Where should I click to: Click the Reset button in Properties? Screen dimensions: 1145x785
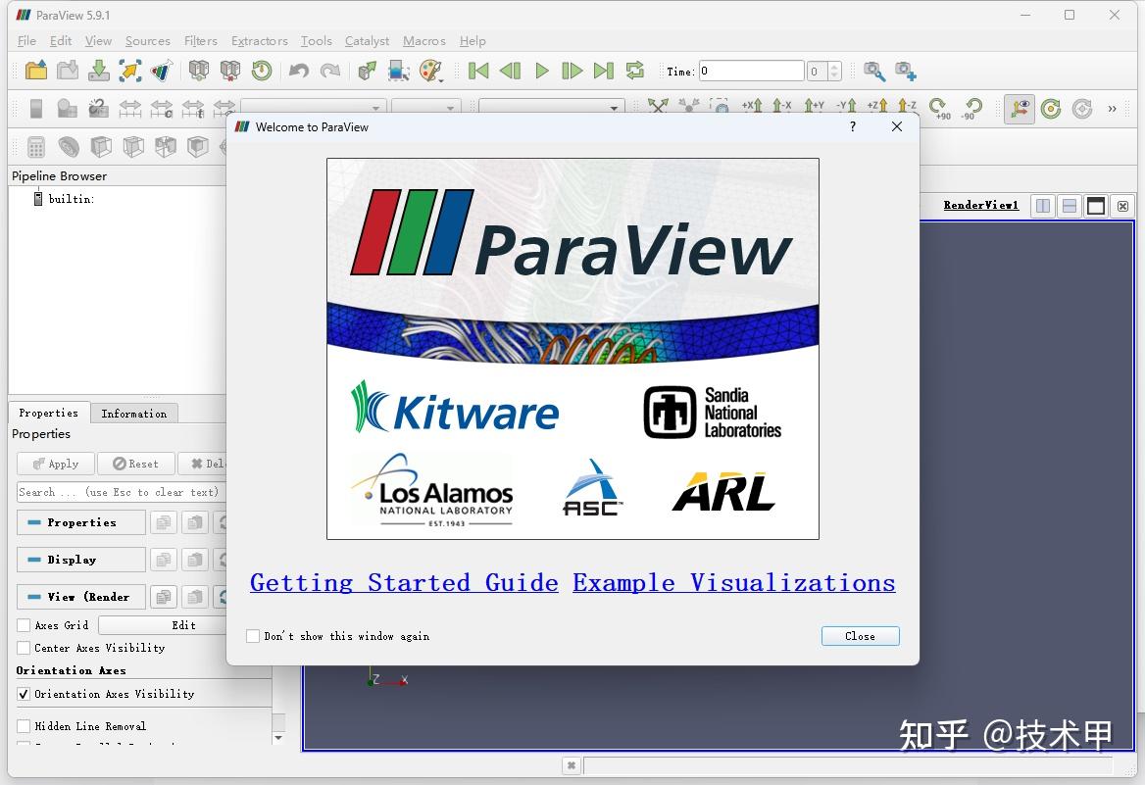(x=136, y=464)
